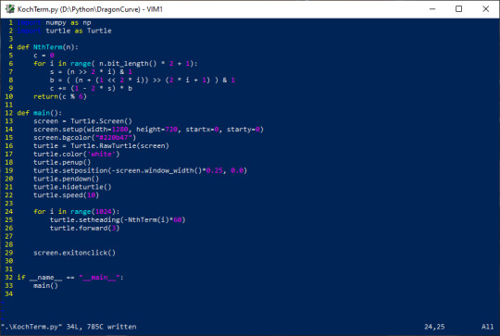Click the 'turtle.setposition' line
This screenshot has height=336, width=500.
140,170
